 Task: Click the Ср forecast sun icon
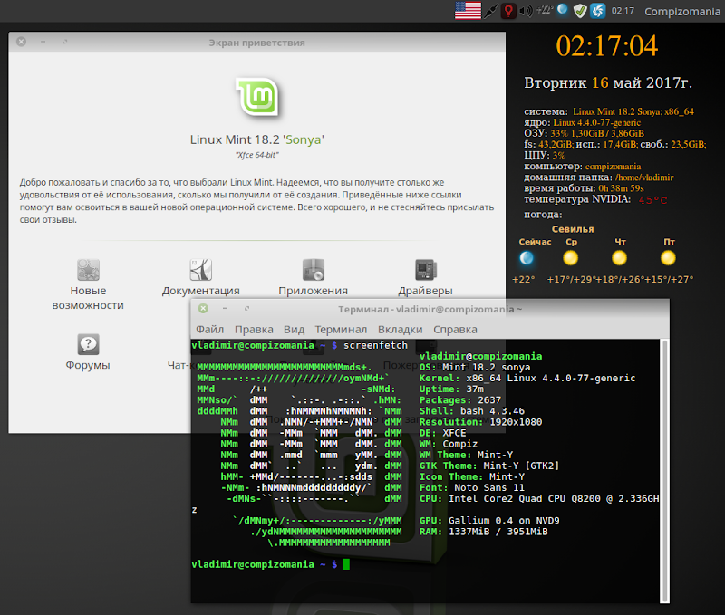coord(571,258)
